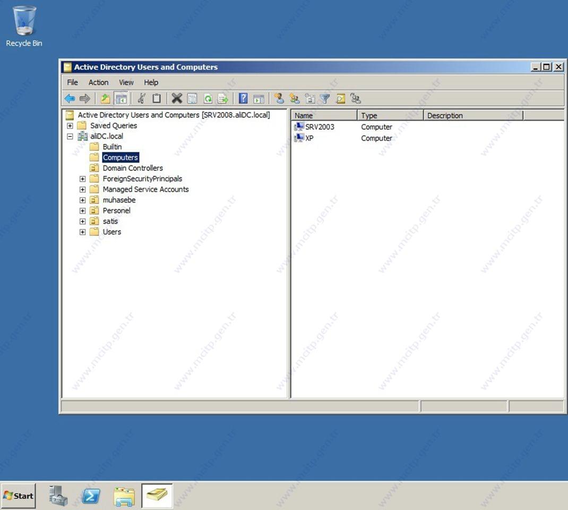
Task: Open the View menu
Action: coord(126,83)
